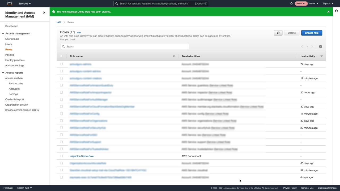Viewport: 340px width, 191px height.
Task: Open Dashboard in the IAM sidebar
Action: pos(11,26)
